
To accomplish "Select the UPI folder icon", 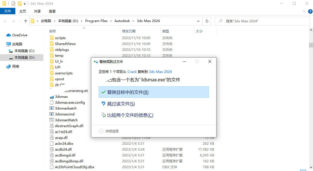I will 52,67.
